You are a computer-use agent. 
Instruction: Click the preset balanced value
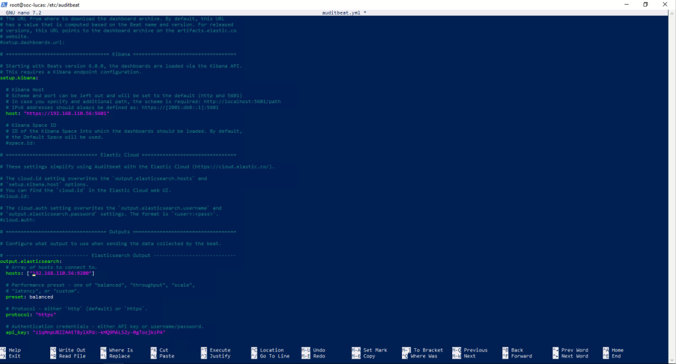pyautogui.click(x=41, y=297)
